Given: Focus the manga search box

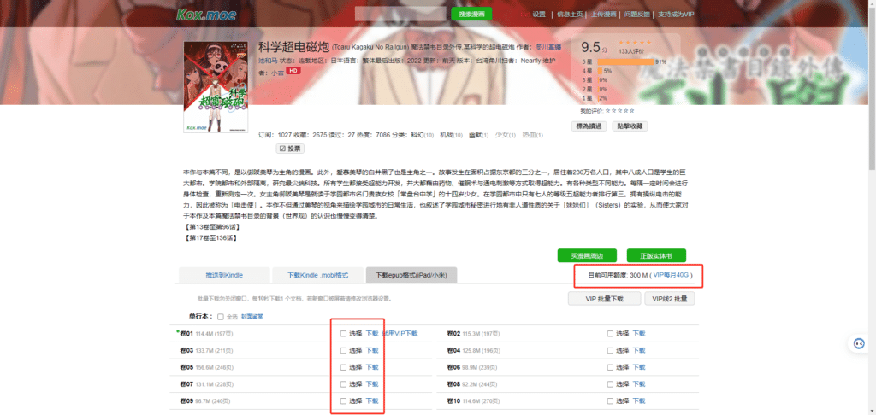Looking at the screenshot, I should [x=400, y=14].
